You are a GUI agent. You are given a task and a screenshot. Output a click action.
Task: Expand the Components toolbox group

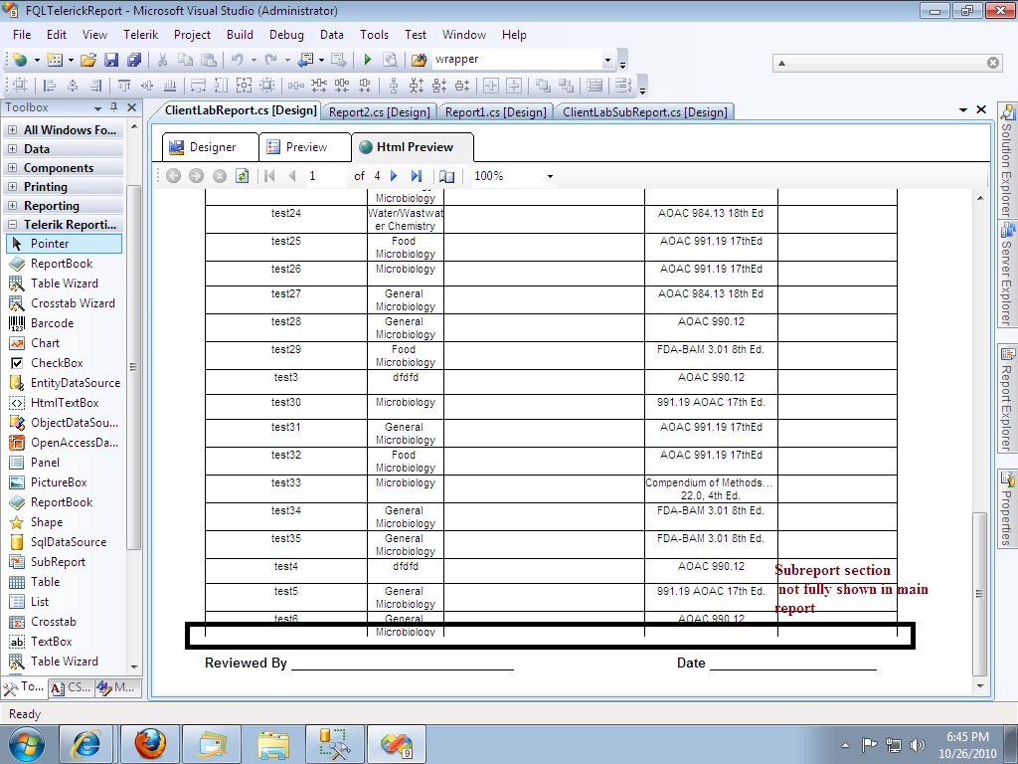pyautogui.click(x=12, y=167)
